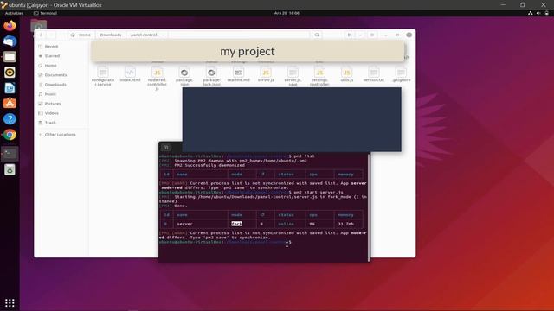Select the server.js.save file
Image resolution: width=554 pixels, height=311 pixels.
293,77
